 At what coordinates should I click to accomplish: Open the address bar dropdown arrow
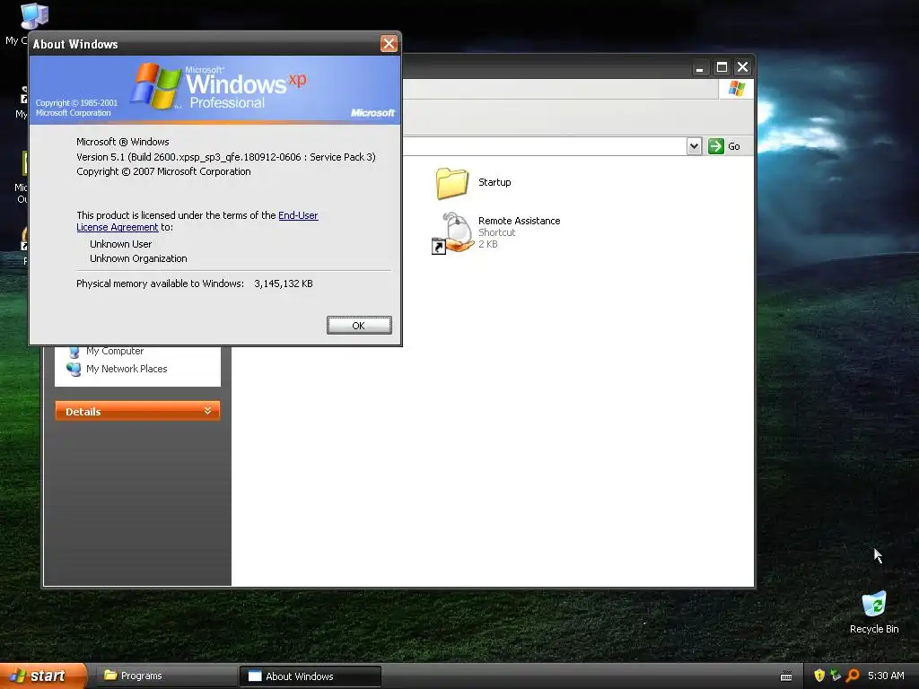tap(694, 146)
